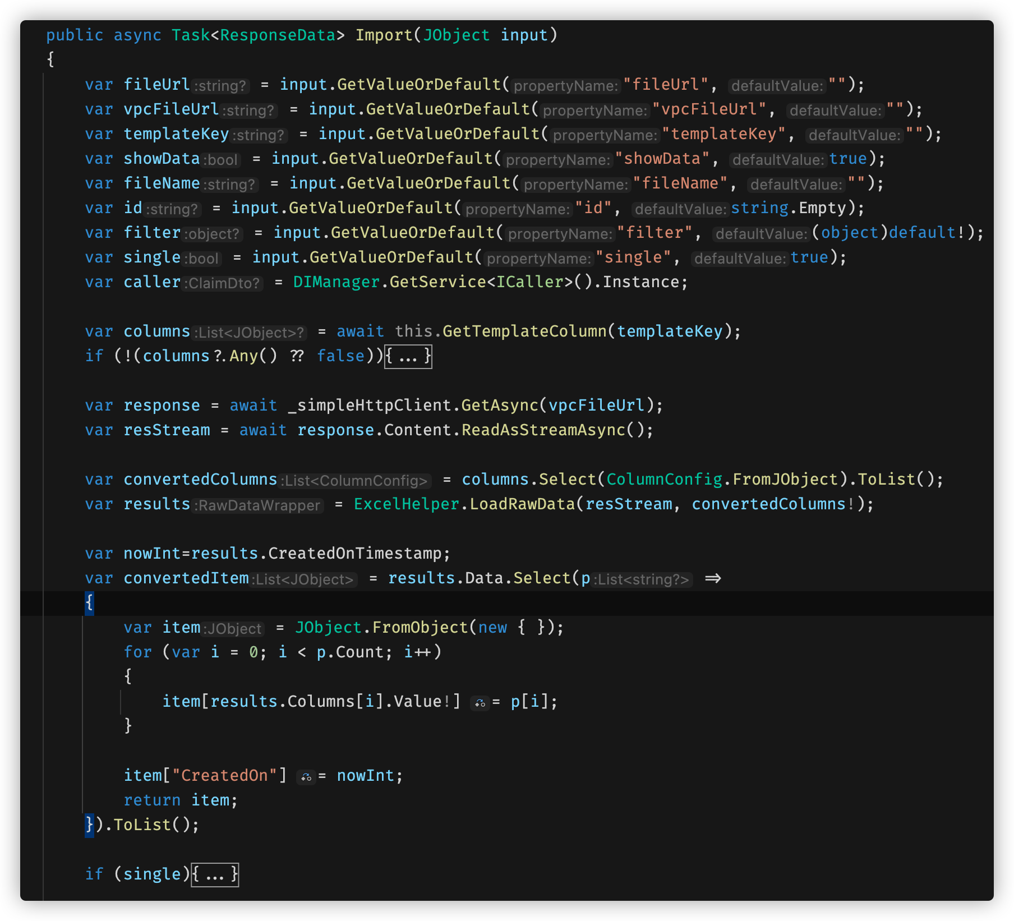
Task: Click the :RawDataWrapper inlay type hint
Action: pos(259,505)
